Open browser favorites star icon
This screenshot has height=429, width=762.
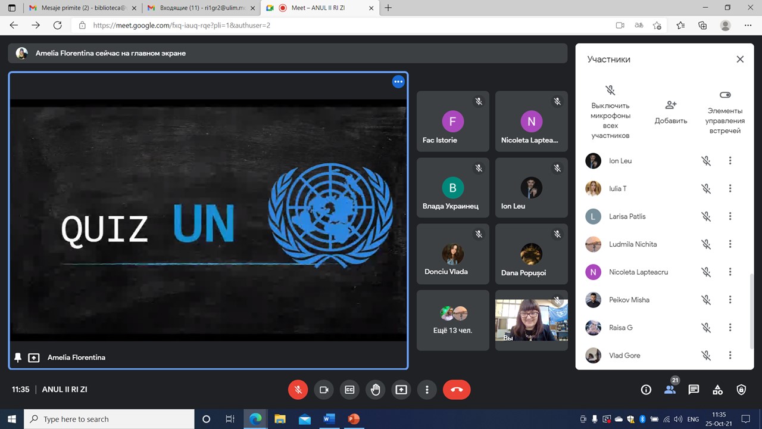pos(680,25)
